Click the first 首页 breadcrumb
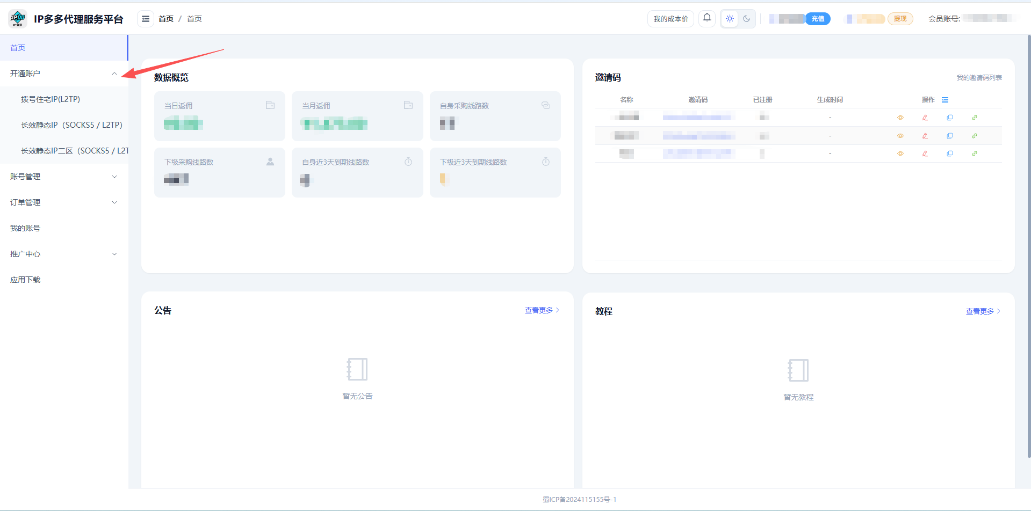The image size is (1031, 511). click(166, 19)
